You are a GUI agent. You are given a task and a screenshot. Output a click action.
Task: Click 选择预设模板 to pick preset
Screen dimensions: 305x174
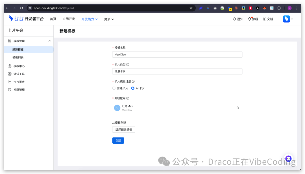(x=123, y=129)
